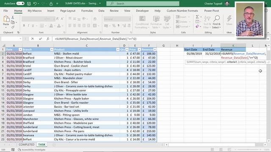Screen dimensions: 271x152
Task: Click the Ideas lightning icon
Action: pyautogui.click(x=229, y=20)
